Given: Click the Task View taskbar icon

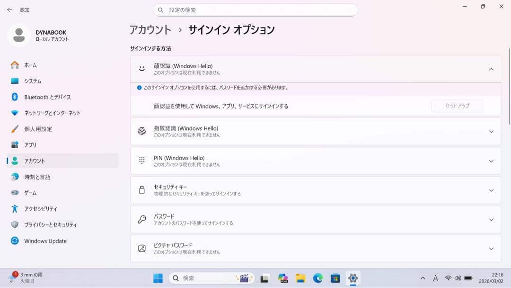Looking at the screenshot, I should coord(264,279).
